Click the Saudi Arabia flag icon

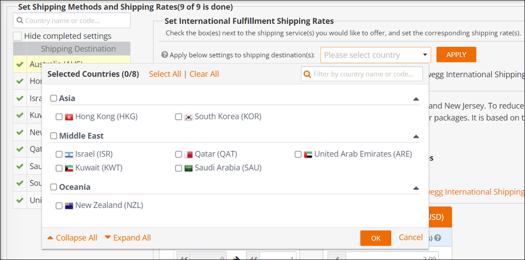click(188, 168)
